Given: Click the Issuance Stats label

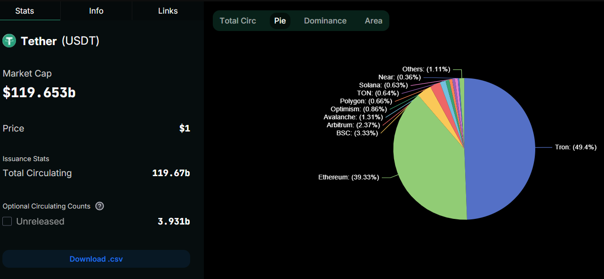Looking at the screenshot, I should coord(26,159).
